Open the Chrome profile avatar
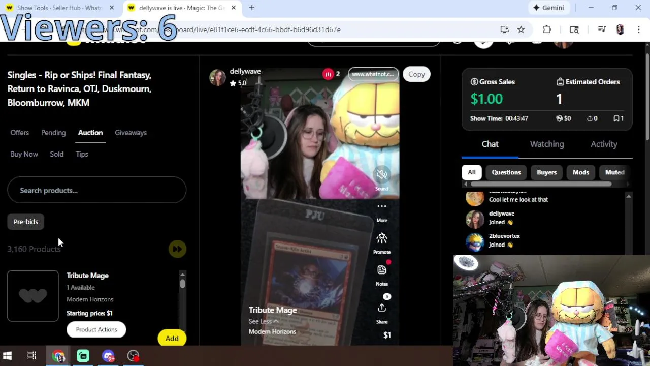 (620, 29)
